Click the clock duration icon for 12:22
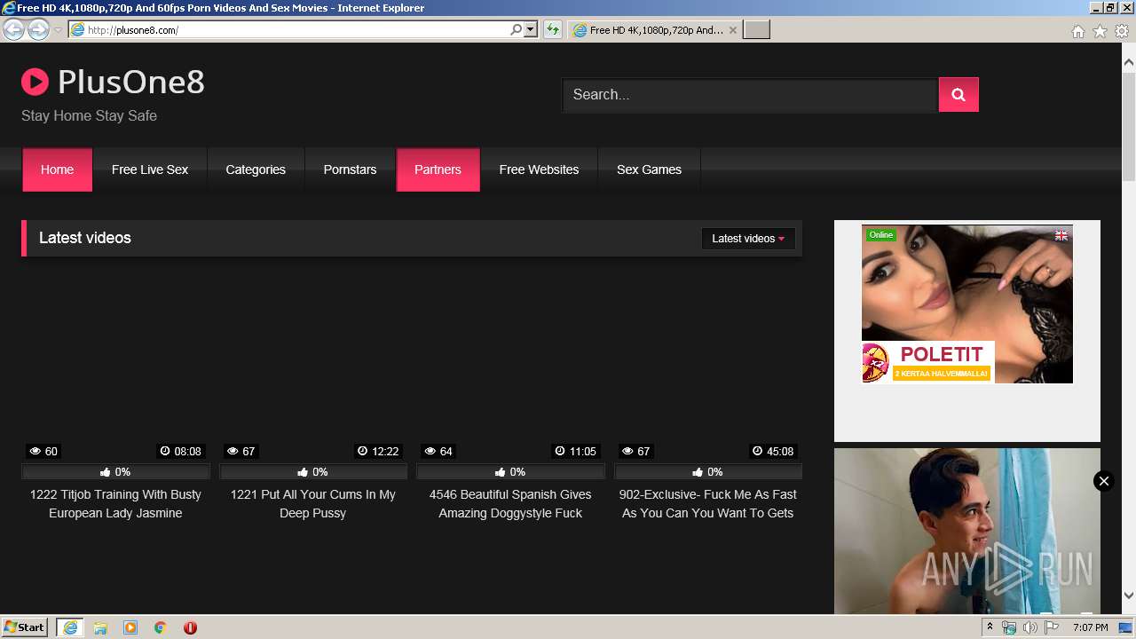The width and height of the screenshot is (1136, 639). point(362,452)
